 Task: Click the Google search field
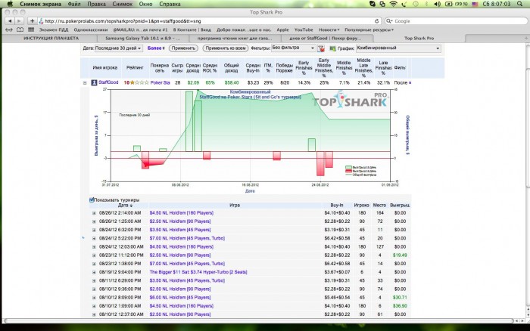coord(457,21)
